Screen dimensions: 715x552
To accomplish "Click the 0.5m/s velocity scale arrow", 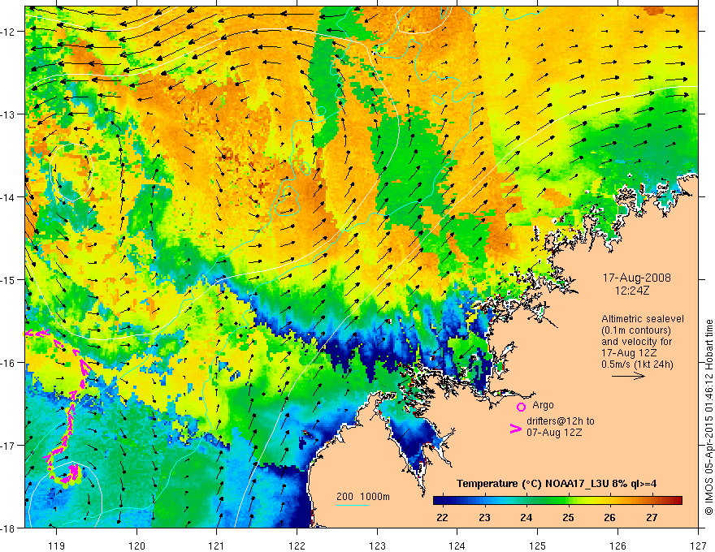I will [628, 376].
